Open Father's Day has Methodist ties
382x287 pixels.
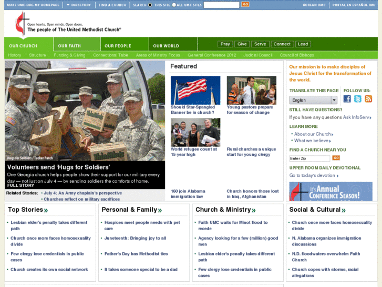pyautogui.click(x=136, y=254)
